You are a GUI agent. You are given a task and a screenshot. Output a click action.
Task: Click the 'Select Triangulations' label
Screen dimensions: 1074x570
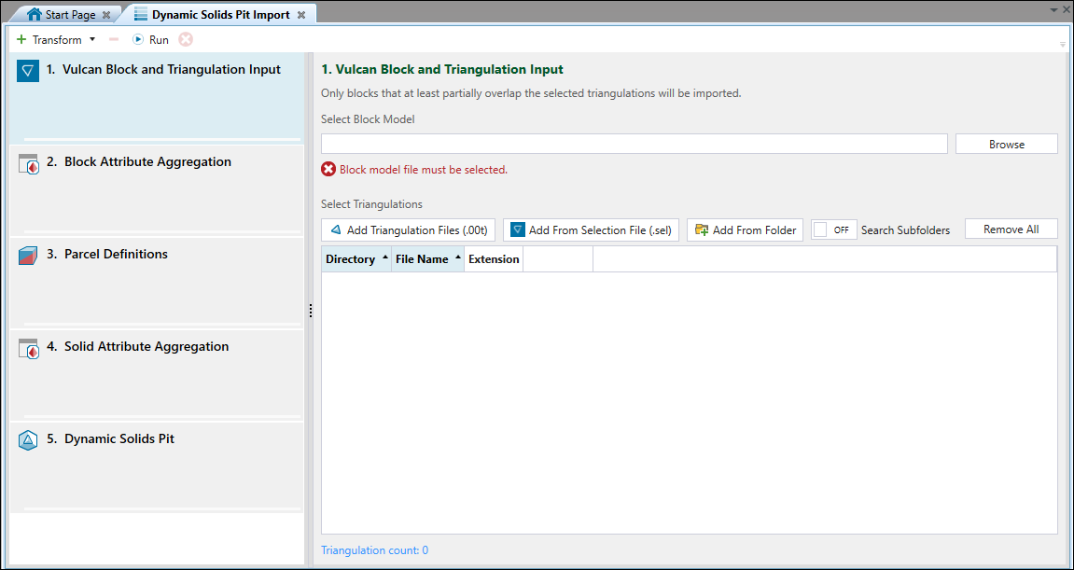click(x=372, y=204)
